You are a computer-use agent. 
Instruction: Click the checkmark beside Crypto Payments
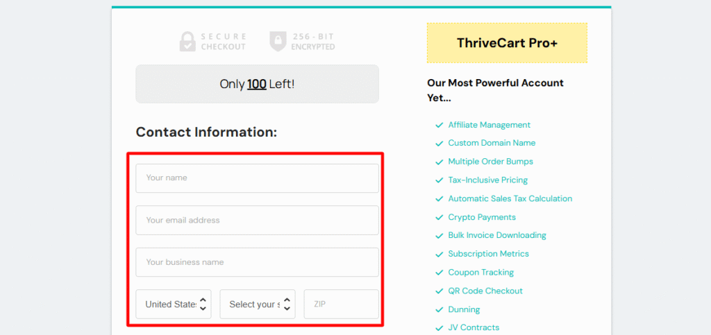coord(439,218)
